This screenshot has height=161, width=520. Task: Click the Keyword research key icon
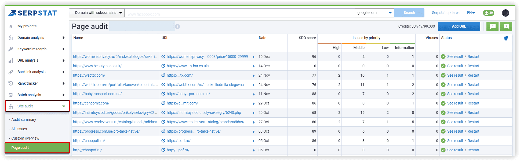pos(11,49)
